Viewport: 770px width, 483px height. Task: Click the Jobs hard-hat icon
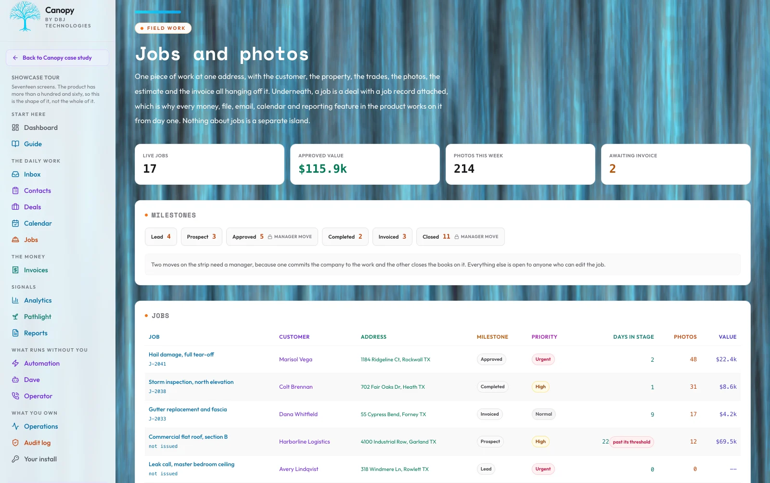point(15,240)
